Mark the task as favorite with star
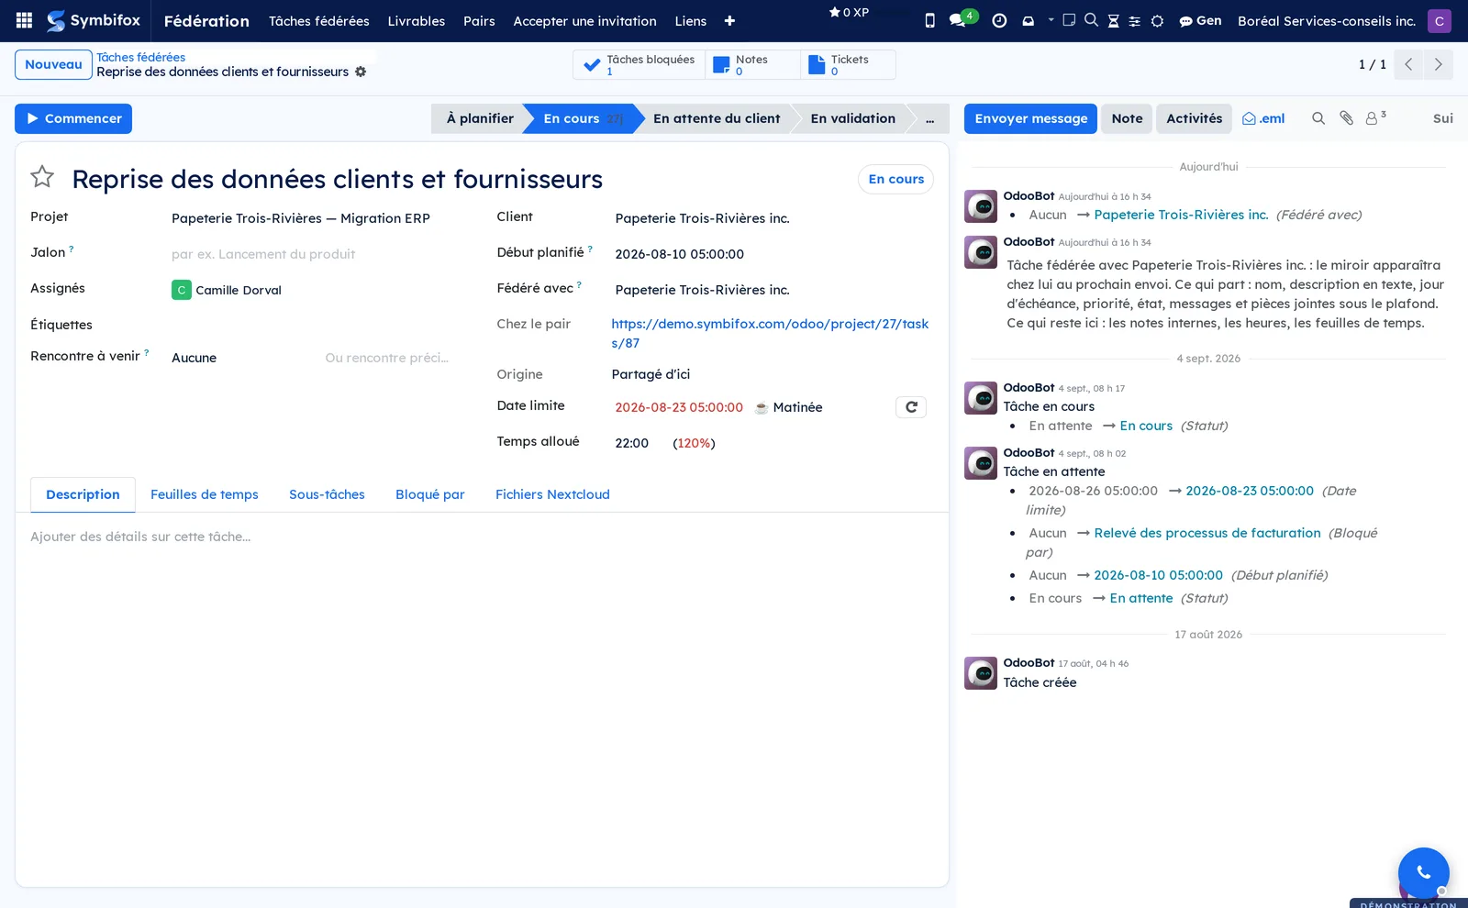 tap(42, 176)
